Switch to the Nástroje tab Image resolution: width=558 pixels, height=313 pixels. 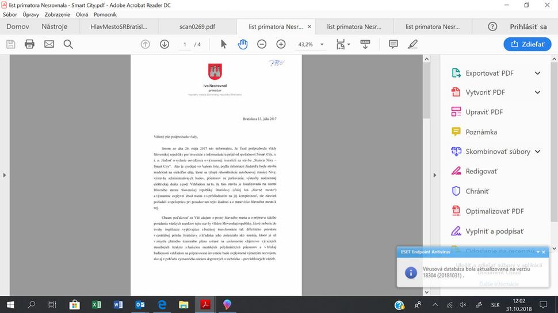55,26
